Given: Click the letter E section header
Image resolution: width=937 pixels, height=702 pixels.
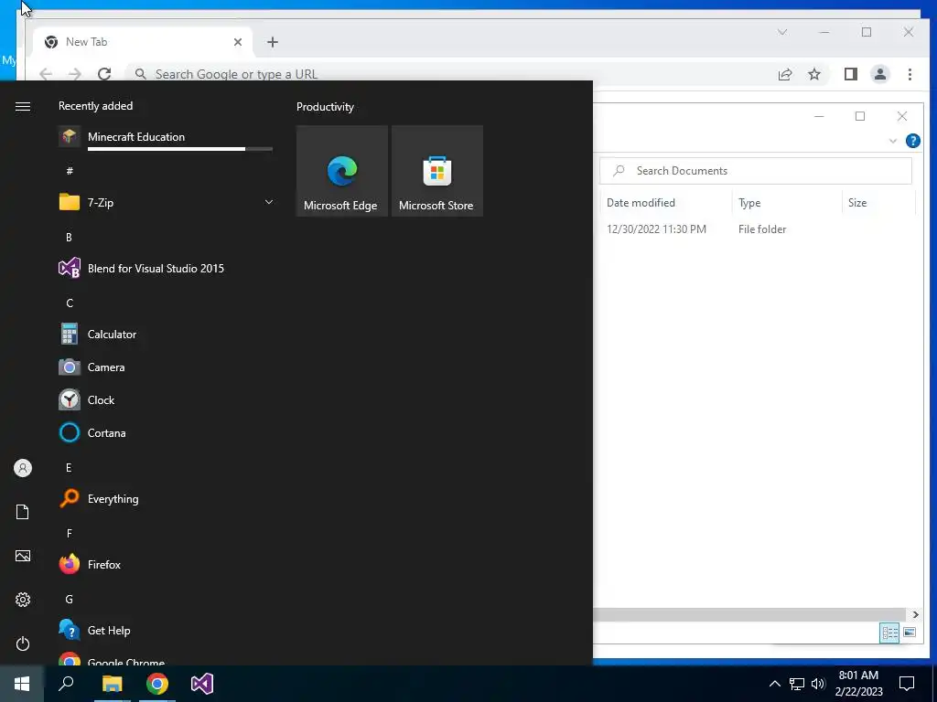Looking at the screenshot, I should coord(70,468).
